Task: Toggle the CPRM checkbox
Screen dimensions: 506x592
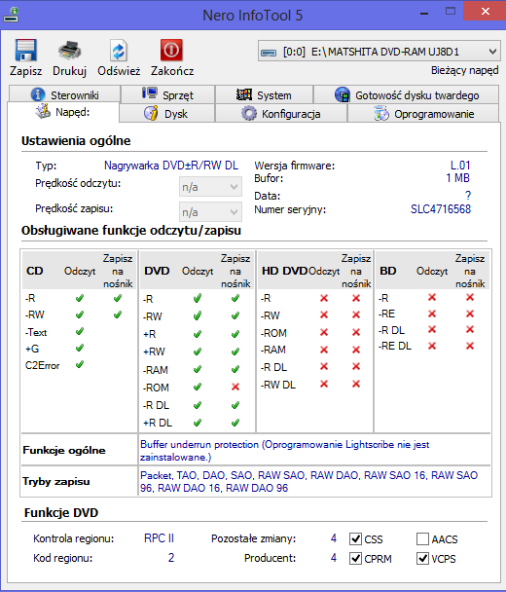Action: [355, 558]
